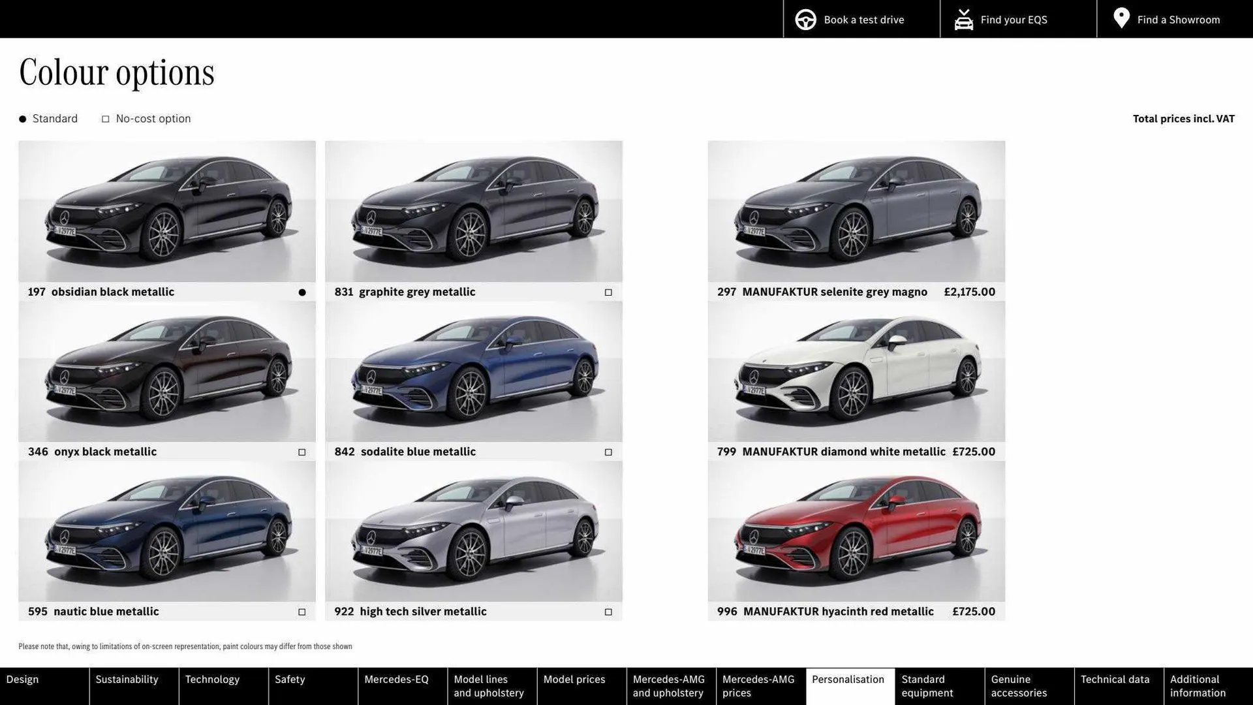
Task: Open the Mercedes-AMG prices section
Action: click(759, 685)
